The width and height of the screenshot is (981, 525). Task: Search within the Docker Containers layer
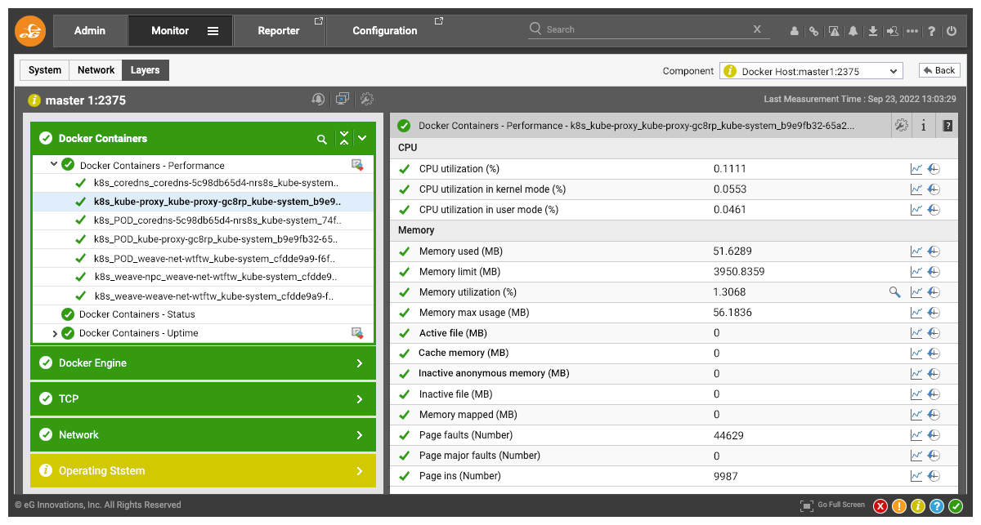322,139
